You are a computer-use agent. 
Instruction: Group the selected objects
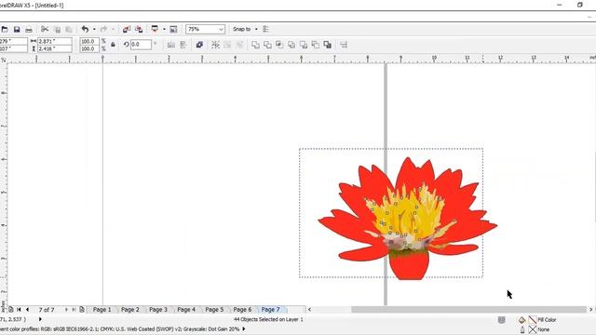pyautogui.click(x=215, y=45)
